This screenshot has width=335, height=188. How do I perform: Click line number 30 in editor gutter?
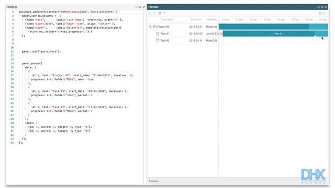pos(12,127)
